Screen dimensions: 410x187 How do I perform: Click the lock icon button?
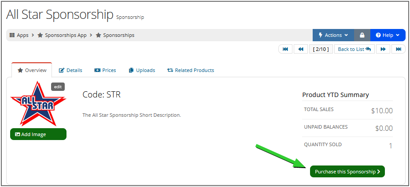tap(362, 35)
